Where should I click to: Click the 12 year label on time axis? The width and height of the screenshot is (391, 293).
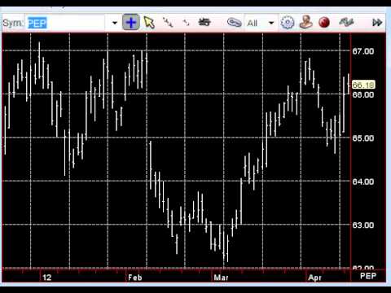[x=46, y=278]
